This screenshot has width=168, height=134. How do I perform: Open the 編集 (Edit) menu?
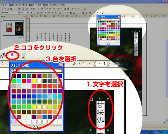(x=11, y=5)
